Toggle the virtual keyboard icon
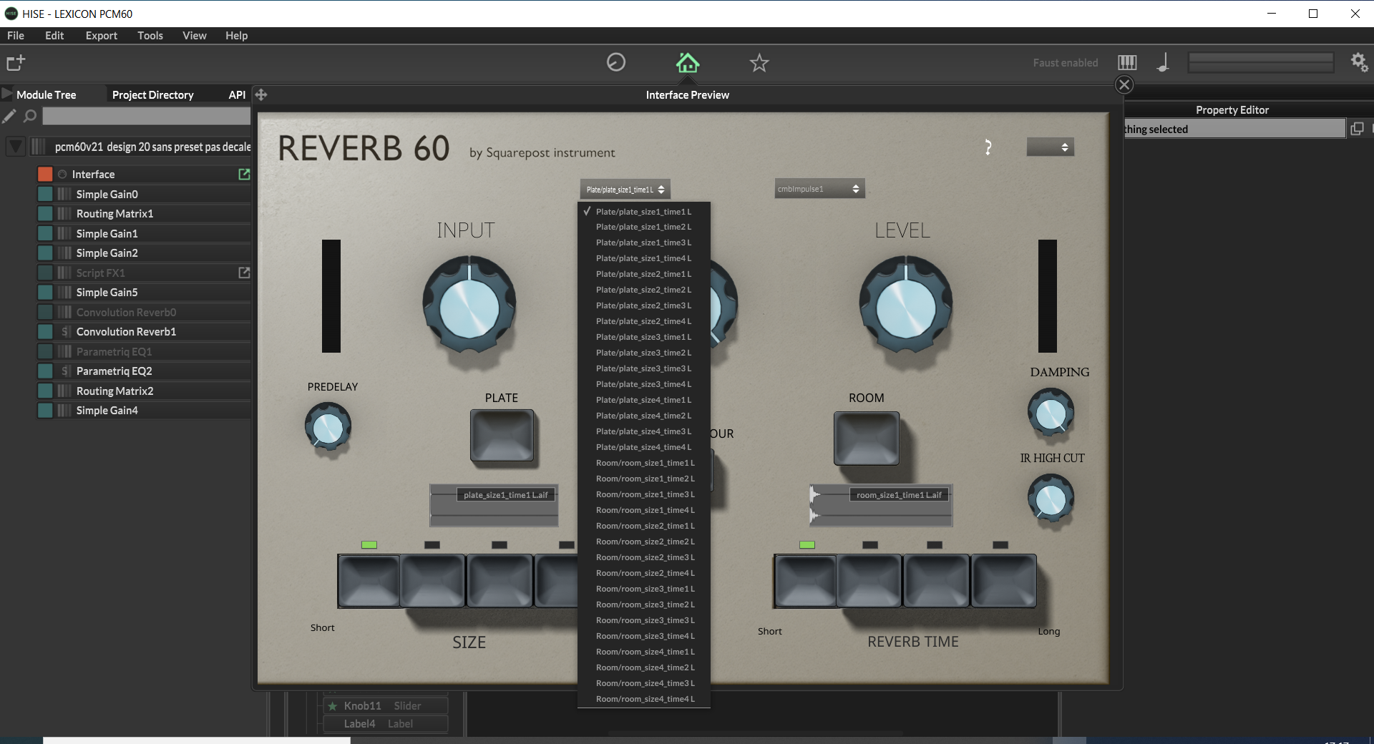This screenshot has height=744, width=1374. click(x=1127, y=63)
